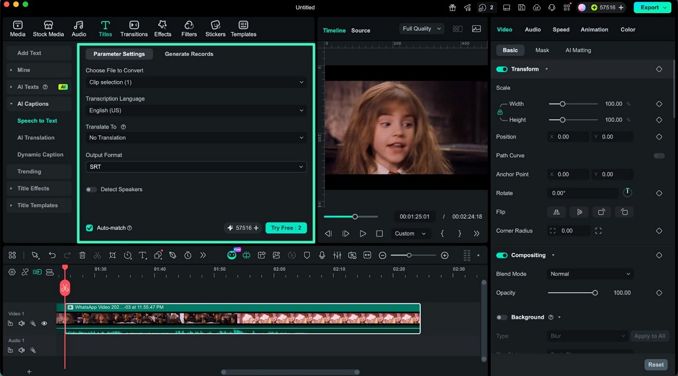
Task: Click the Export button
Action: [x=652, y=7]
